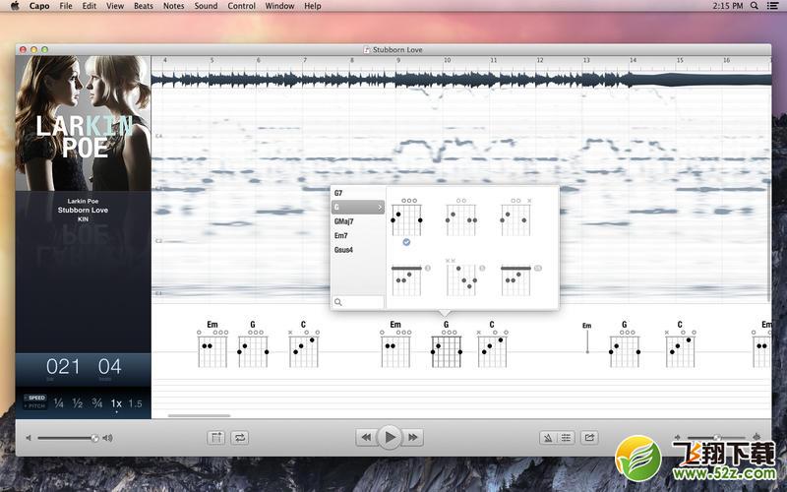Click the share export button

point(589,438)
